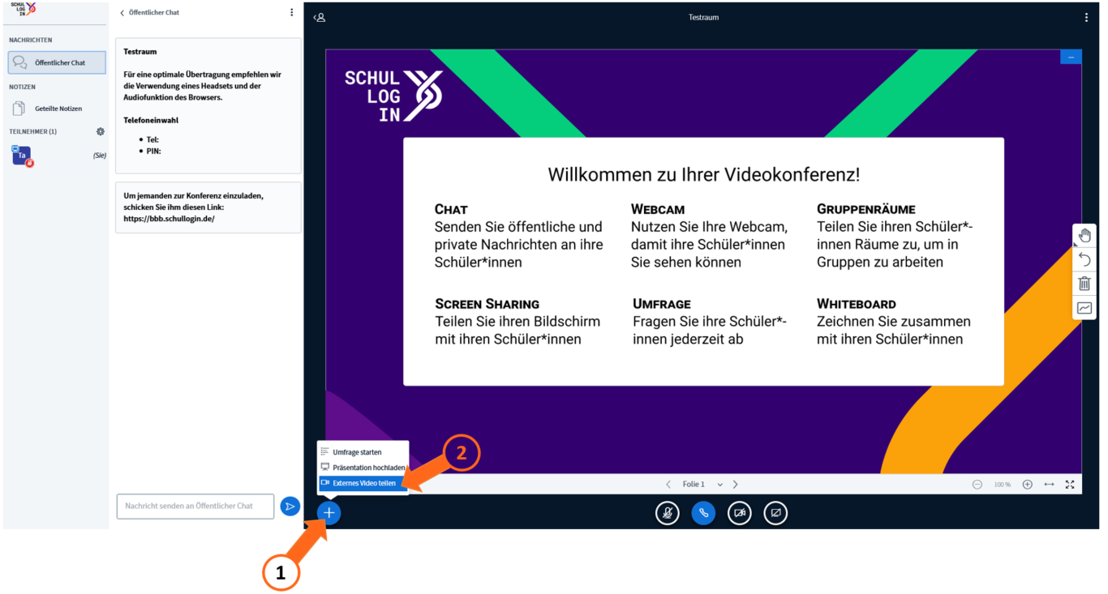This screenshot has height=594, width=1108.
Task: Minimize the presentation with blue dash button
Action: coord(1071,57)
